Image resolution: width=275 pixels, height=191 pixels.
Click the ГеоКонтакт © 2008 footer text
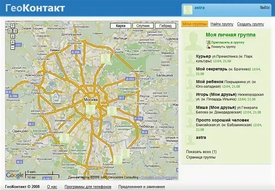click(x=22, y=187)
